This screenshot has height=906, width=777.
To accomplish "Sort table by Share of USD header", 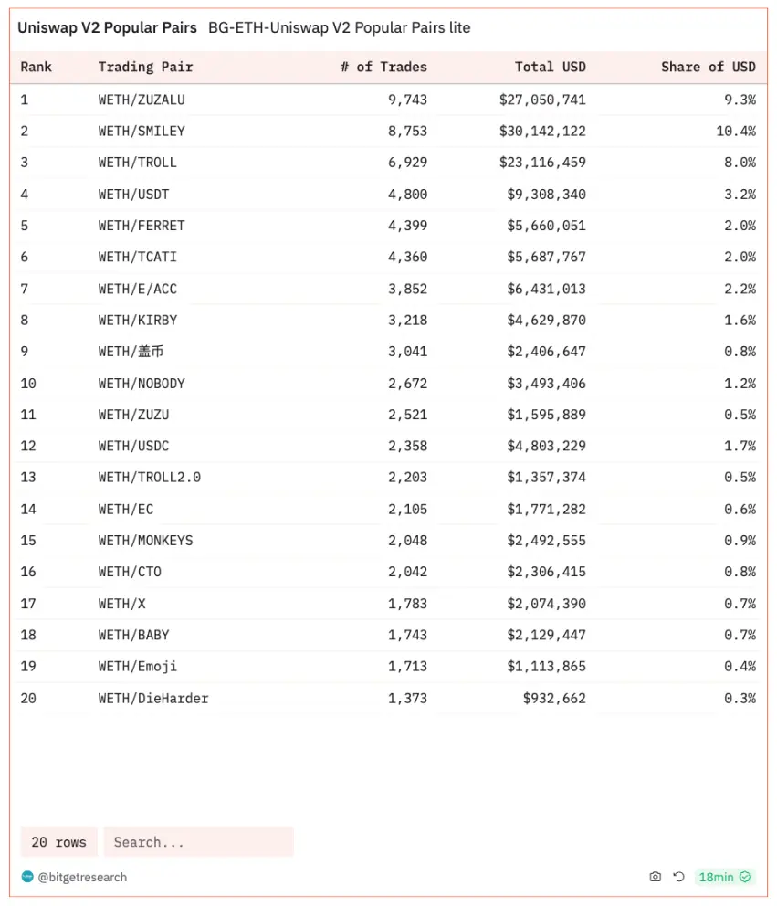I will [x=709, y=67].
